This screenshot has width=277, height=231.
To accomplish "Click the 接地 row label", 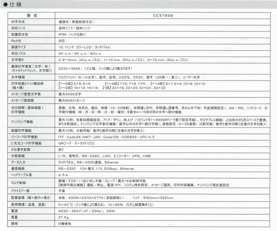I will tap(15, 224).
